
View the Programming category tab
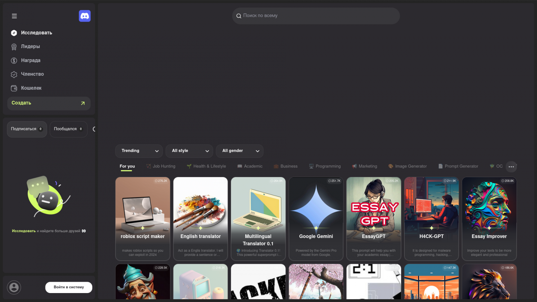[x=325, y=166]
